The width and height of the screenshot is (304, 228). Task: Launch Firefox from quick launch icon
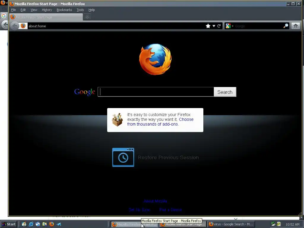click(x=52, y=224)
